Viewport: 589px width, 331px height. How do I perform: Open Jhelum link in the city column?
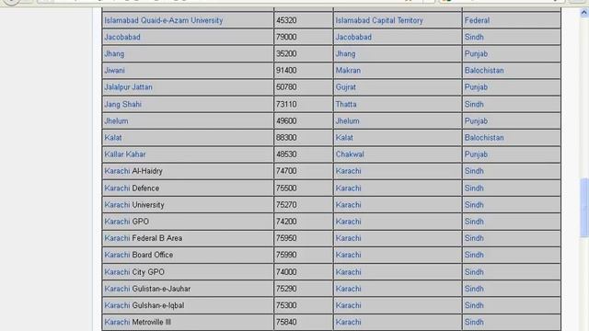pos(116,120)
